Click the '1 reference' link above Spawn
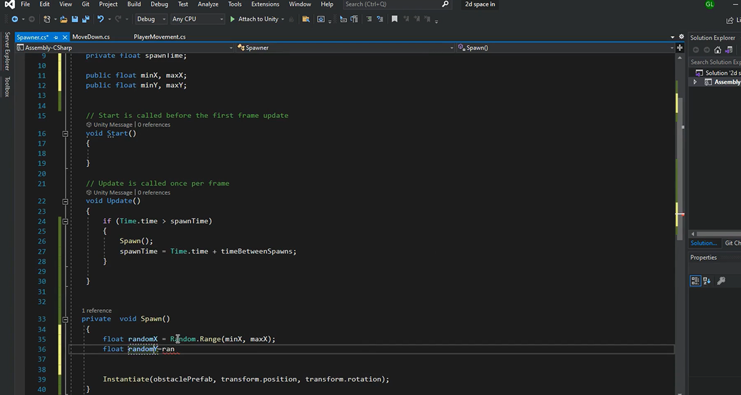 coord(96,310)
